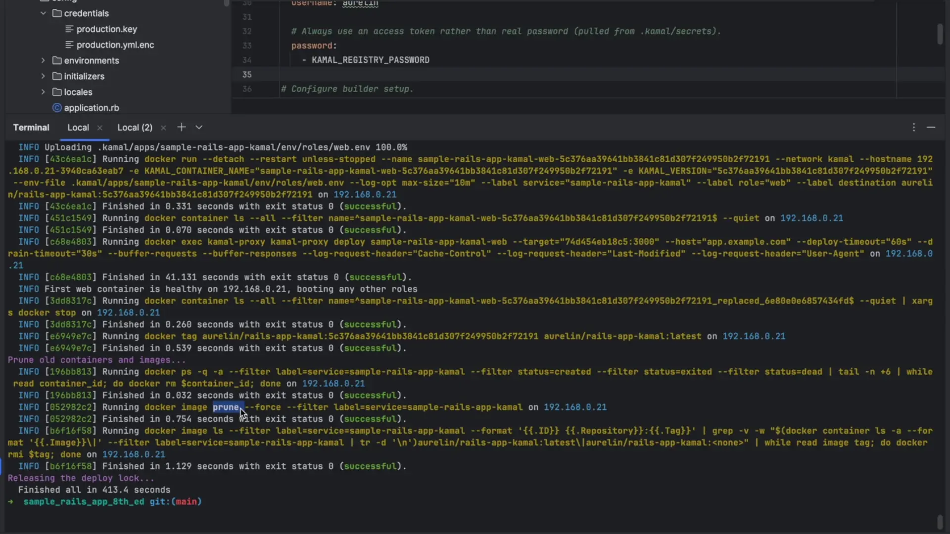Click the application.rb Ruby class icon
Image resolution: width=950 pixels, height=534 pixels.
pyautogui.click(x=57, y=108)
